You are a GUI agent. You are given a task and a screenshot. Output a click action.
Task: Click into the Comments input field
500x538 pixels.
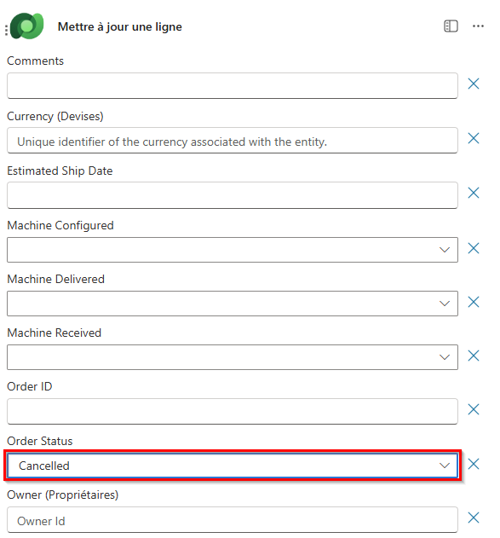click(x=233, y=85)
